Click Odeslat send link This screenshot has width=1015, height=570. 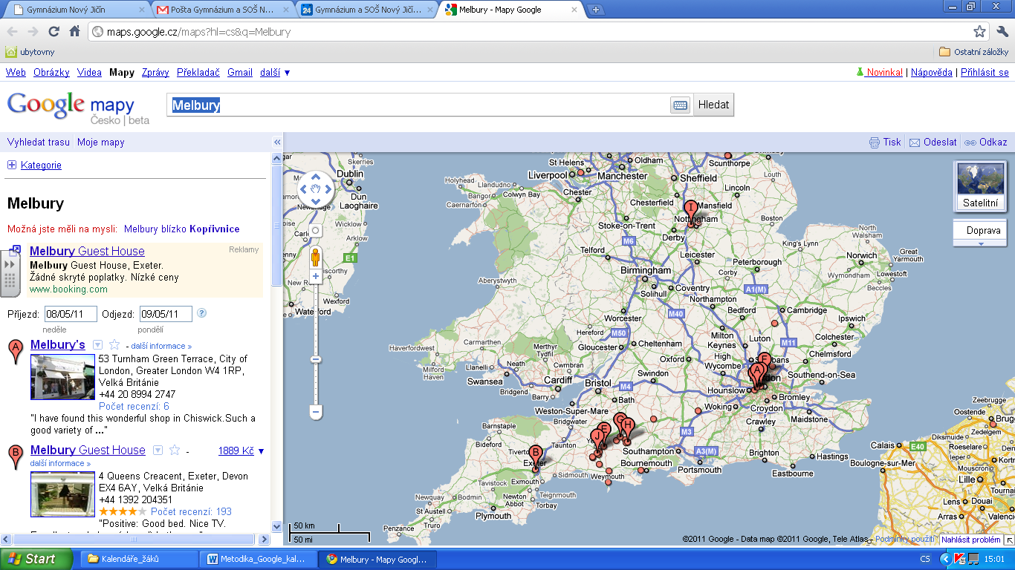click(933, 142)
